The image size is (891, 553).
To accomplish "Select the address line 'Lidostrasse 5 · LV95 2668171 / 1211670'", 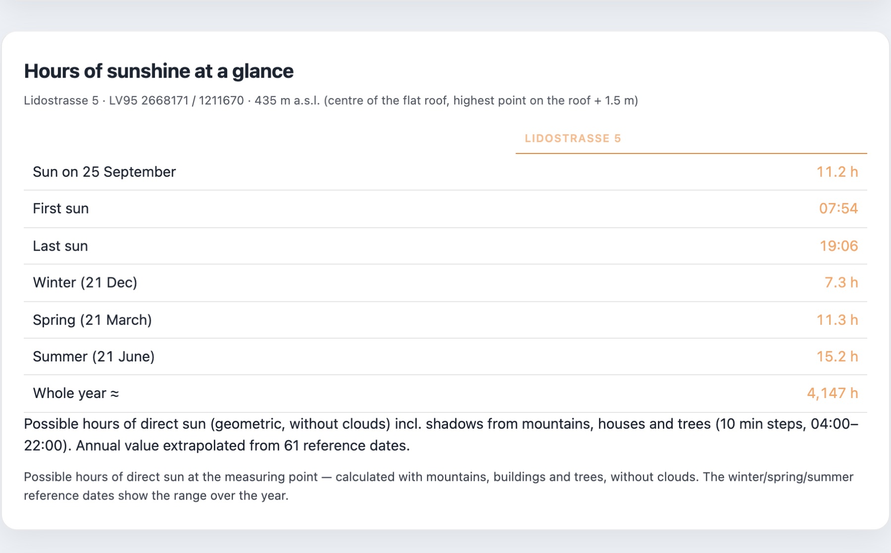I will (x=134, y=101).
